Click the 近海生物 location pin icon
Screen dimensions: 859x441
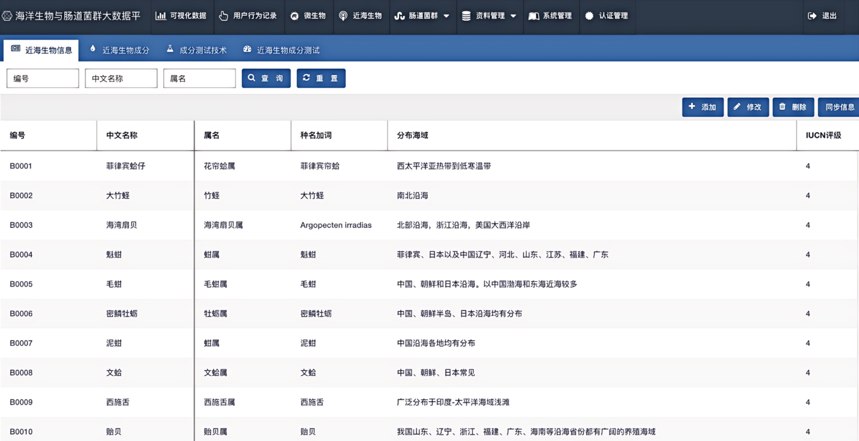tap(343, 16)
